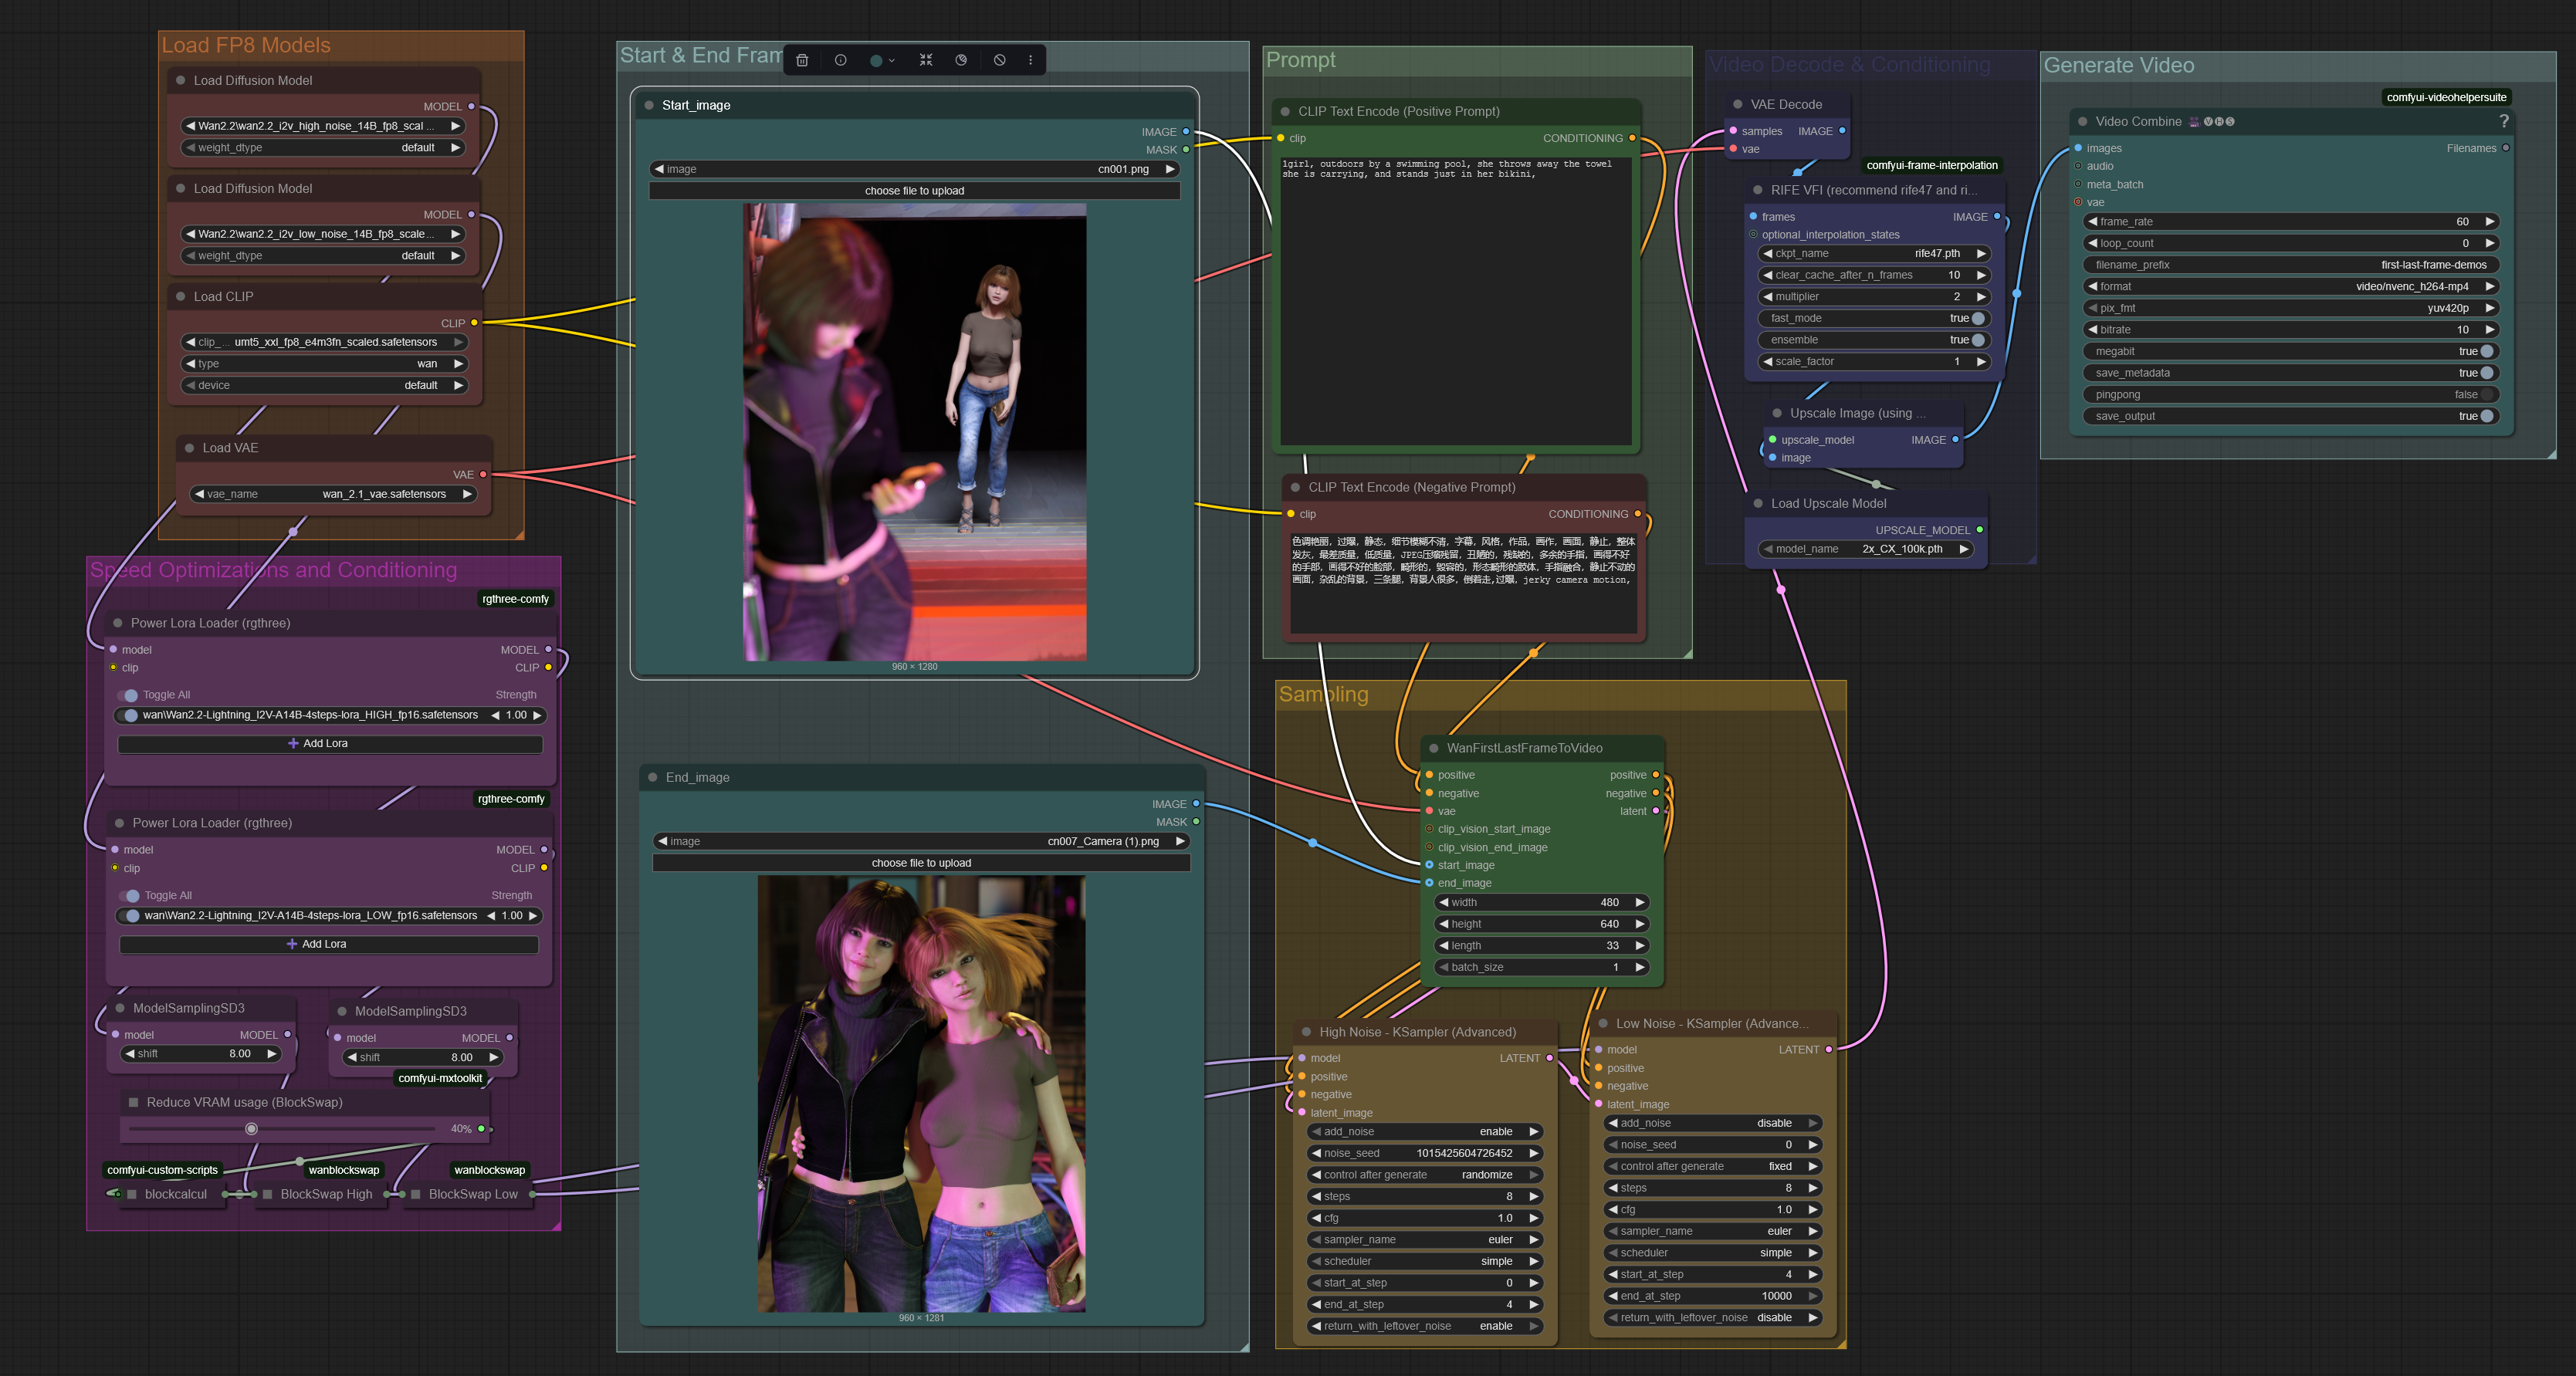This screenshot has height=1376, width=2576.
Task: Click the collapse arrows icon in selection toolbar
Action: (x=926, y=60)
